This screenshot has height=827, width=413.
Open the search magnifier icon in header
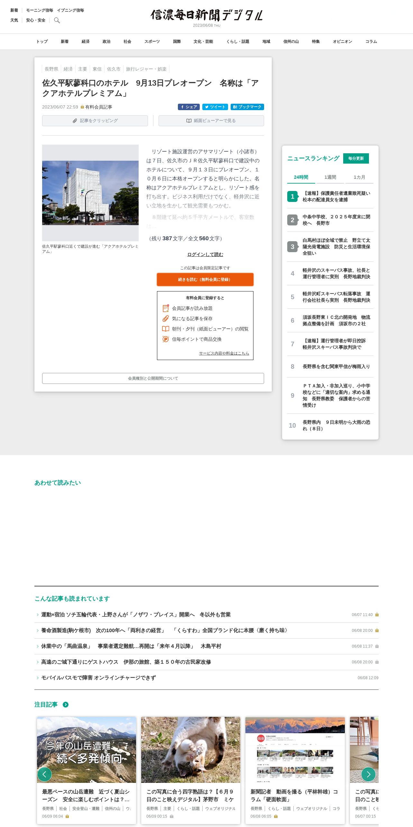click(57, 20)
